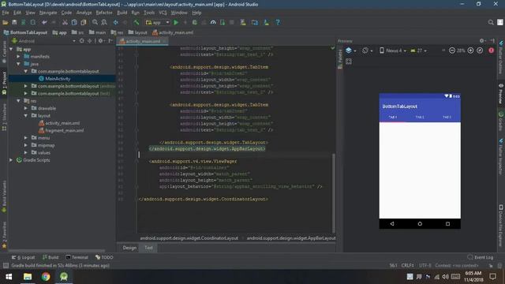The height and width of the screenshot is (284, 505).
Task: Click the Open folder toolbar icon
Action: [x=6, y=23]
